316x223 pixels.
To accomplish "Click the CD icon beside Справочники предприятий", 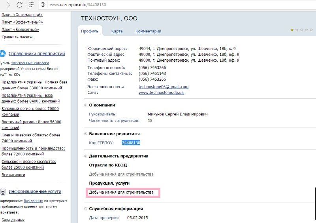I will (x=3, y=54).
